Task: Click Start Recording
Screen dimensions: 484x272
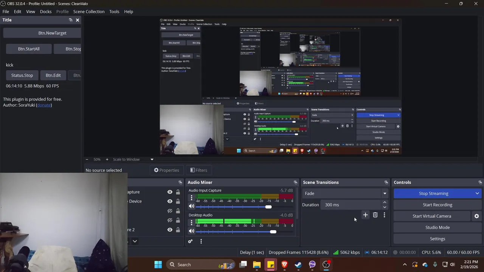Action: point(437,205)
